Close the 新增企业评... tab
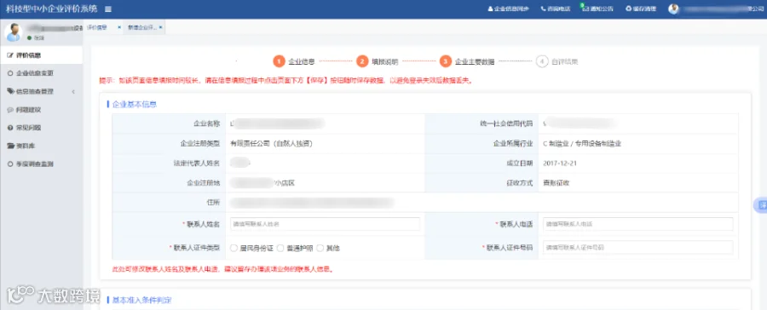Screen dimensions: 767x310 click(160, 27)
